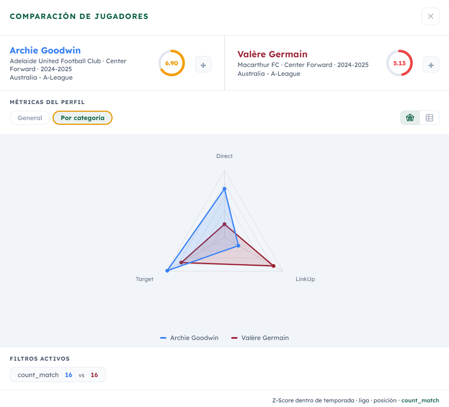This screenshot has width=449, height=407.
Task: Open Valère Germain player name link
Action: (273, 54)
